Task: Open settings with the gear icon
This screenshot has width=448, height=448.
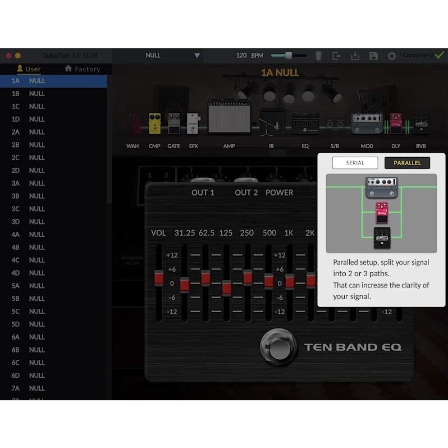Action: click(x=392, y=56)
